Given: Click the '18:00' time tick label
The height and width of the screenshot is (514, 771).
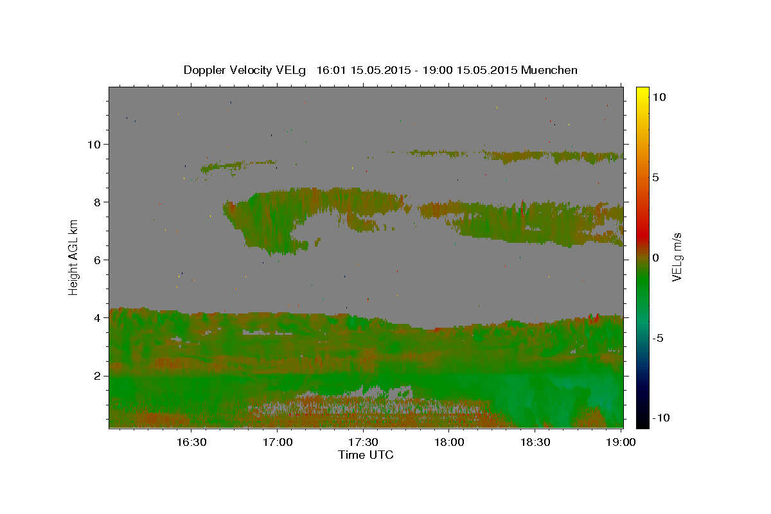Looking at the screenshot, I should tap(449, 443).
